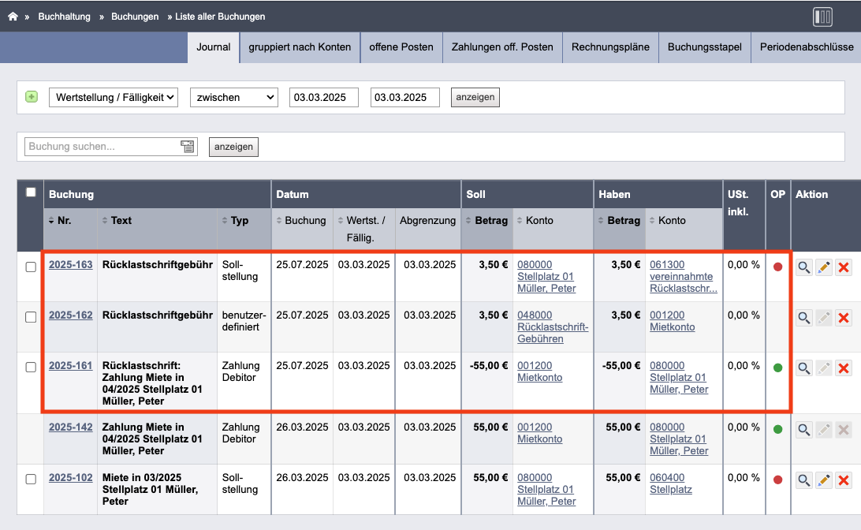The image size is (861, 530).
Task: Open the zwischen comparison dropdown
Action: click(x=234, y=97)
